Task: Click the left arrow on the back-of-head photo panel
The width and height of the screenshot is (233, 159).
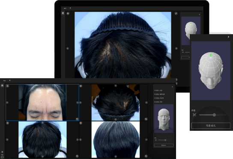Action: click(81, 140)
